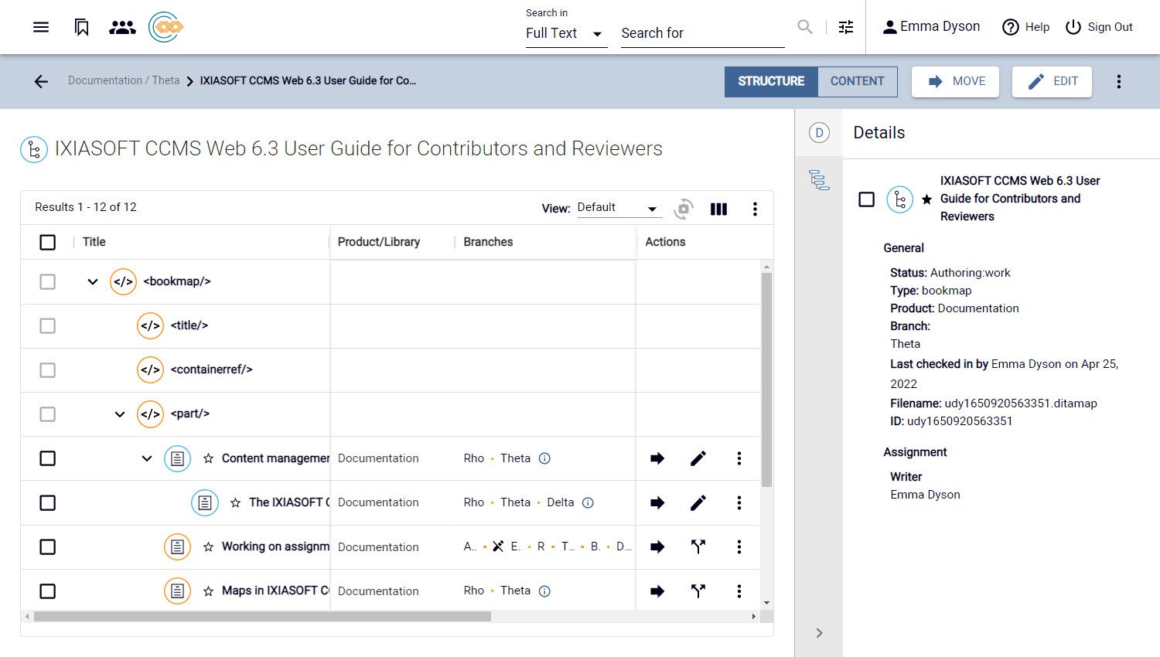Sort by the Product/Library column header
This screenshot has width=1160, height=657.
379,242
